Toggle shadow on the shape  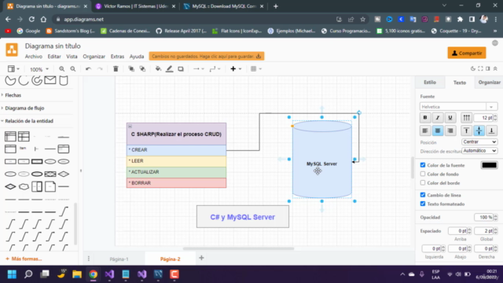point(181,69)
